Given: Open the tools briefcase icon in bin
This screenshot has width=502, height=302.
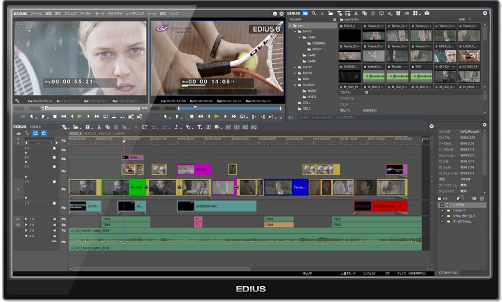Looking at the screenshot, I should point(427,13).
